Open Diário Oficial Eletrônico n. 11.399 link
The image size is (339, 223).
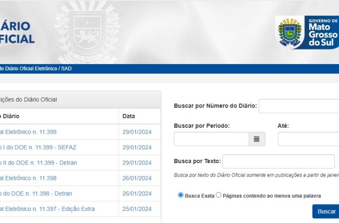tap(28, 132)
